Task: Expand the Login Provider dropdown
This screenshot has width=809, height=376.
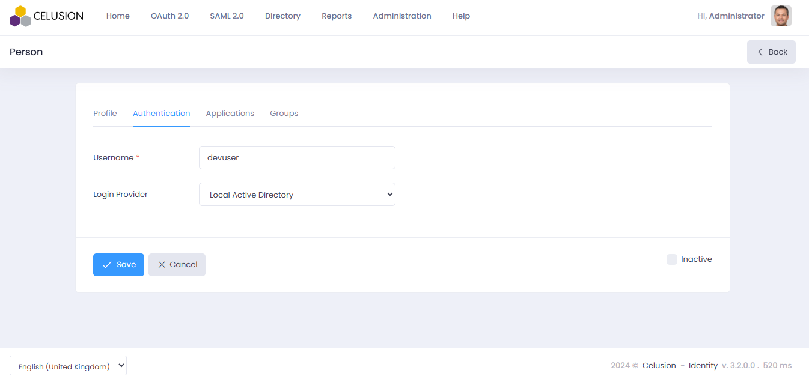Action: (x=297, y=195)
